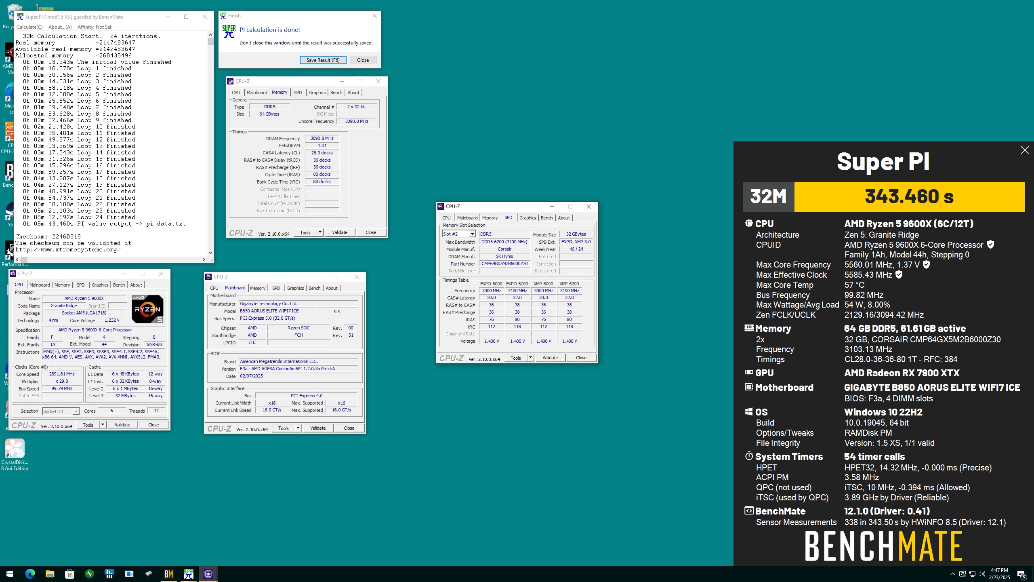Image resolution: width=1034 pixels, height=582 pixels.
Task: Switch to Super PI in the taskbar
Action: point(188,574)
